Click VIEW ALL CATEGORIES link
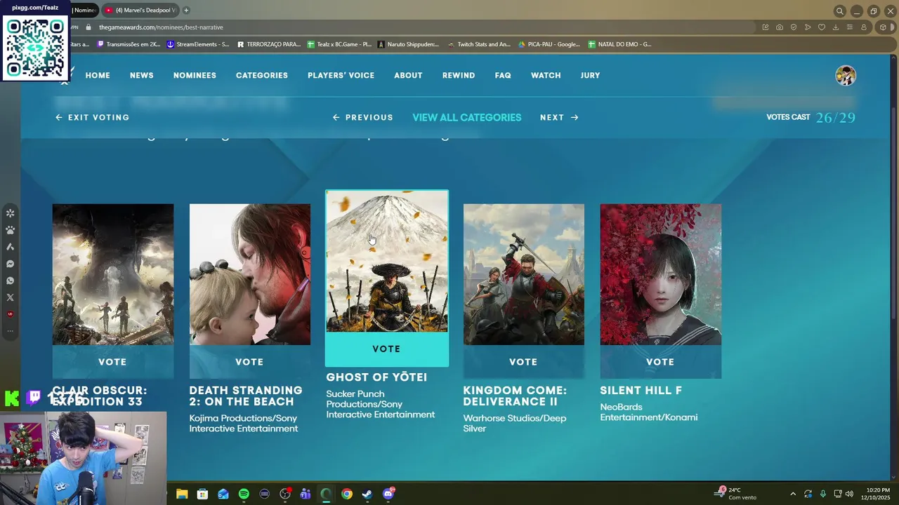 point(467,118)
